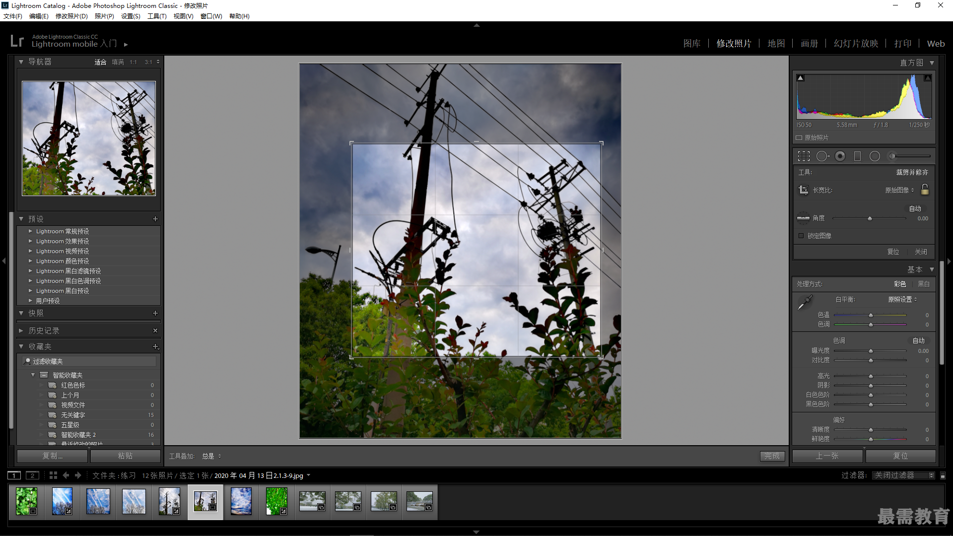Create a new snapshot with plus icon
This screenshot has width=953, height=536.
pos(155,313)
